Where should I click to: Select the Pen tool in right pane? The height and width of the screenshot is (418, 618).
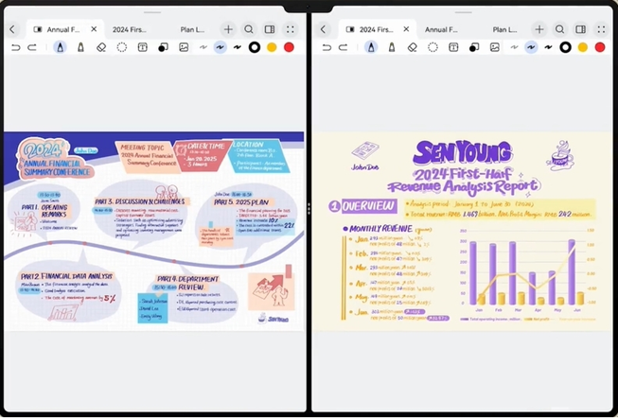click(371, 47)
